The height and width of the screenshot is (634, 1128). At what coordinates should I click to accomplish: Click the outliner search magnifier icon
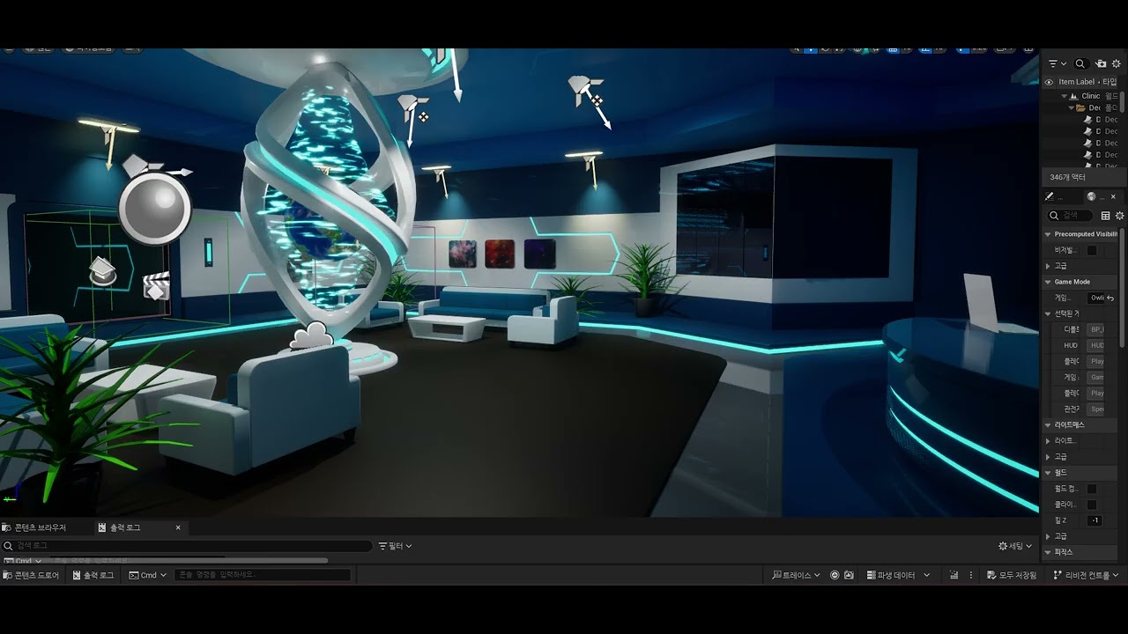(x=1080, y=63)
